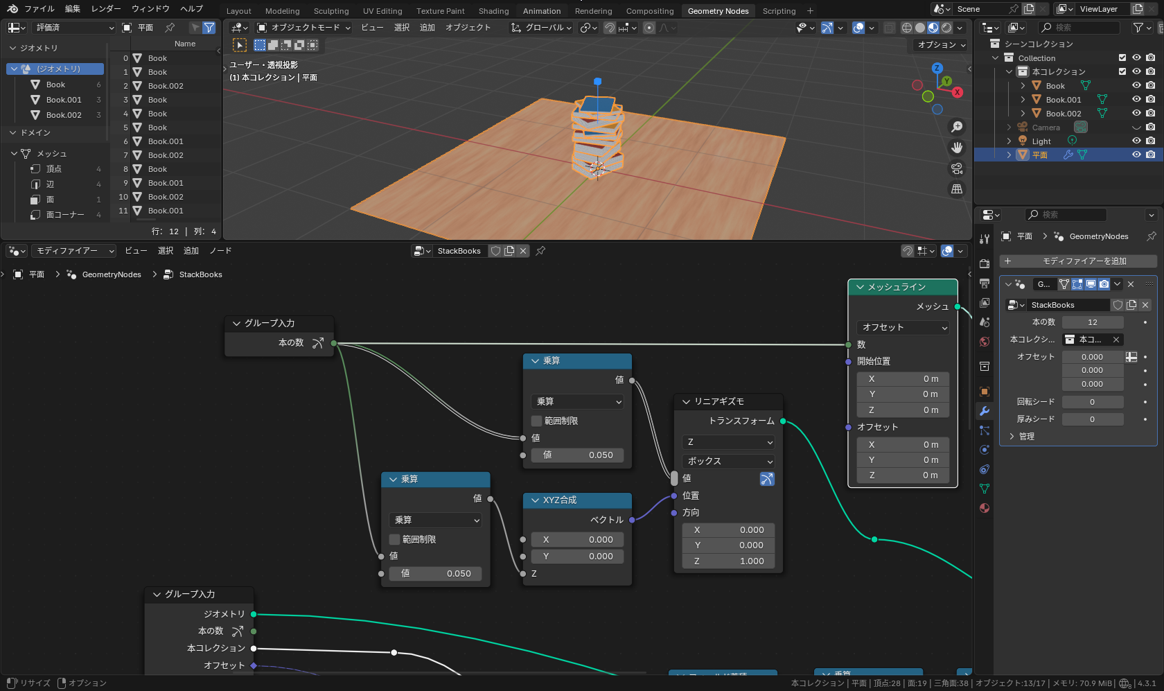Viewport: 1164px width, 691px height.
Task: Open the Object Data mesh properties tab
Action: pos(985,489)
